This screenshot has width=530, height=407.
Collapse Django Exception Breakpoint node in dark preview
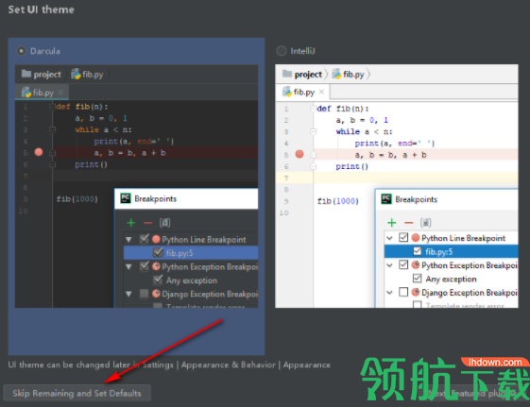(x=128, y=294)
